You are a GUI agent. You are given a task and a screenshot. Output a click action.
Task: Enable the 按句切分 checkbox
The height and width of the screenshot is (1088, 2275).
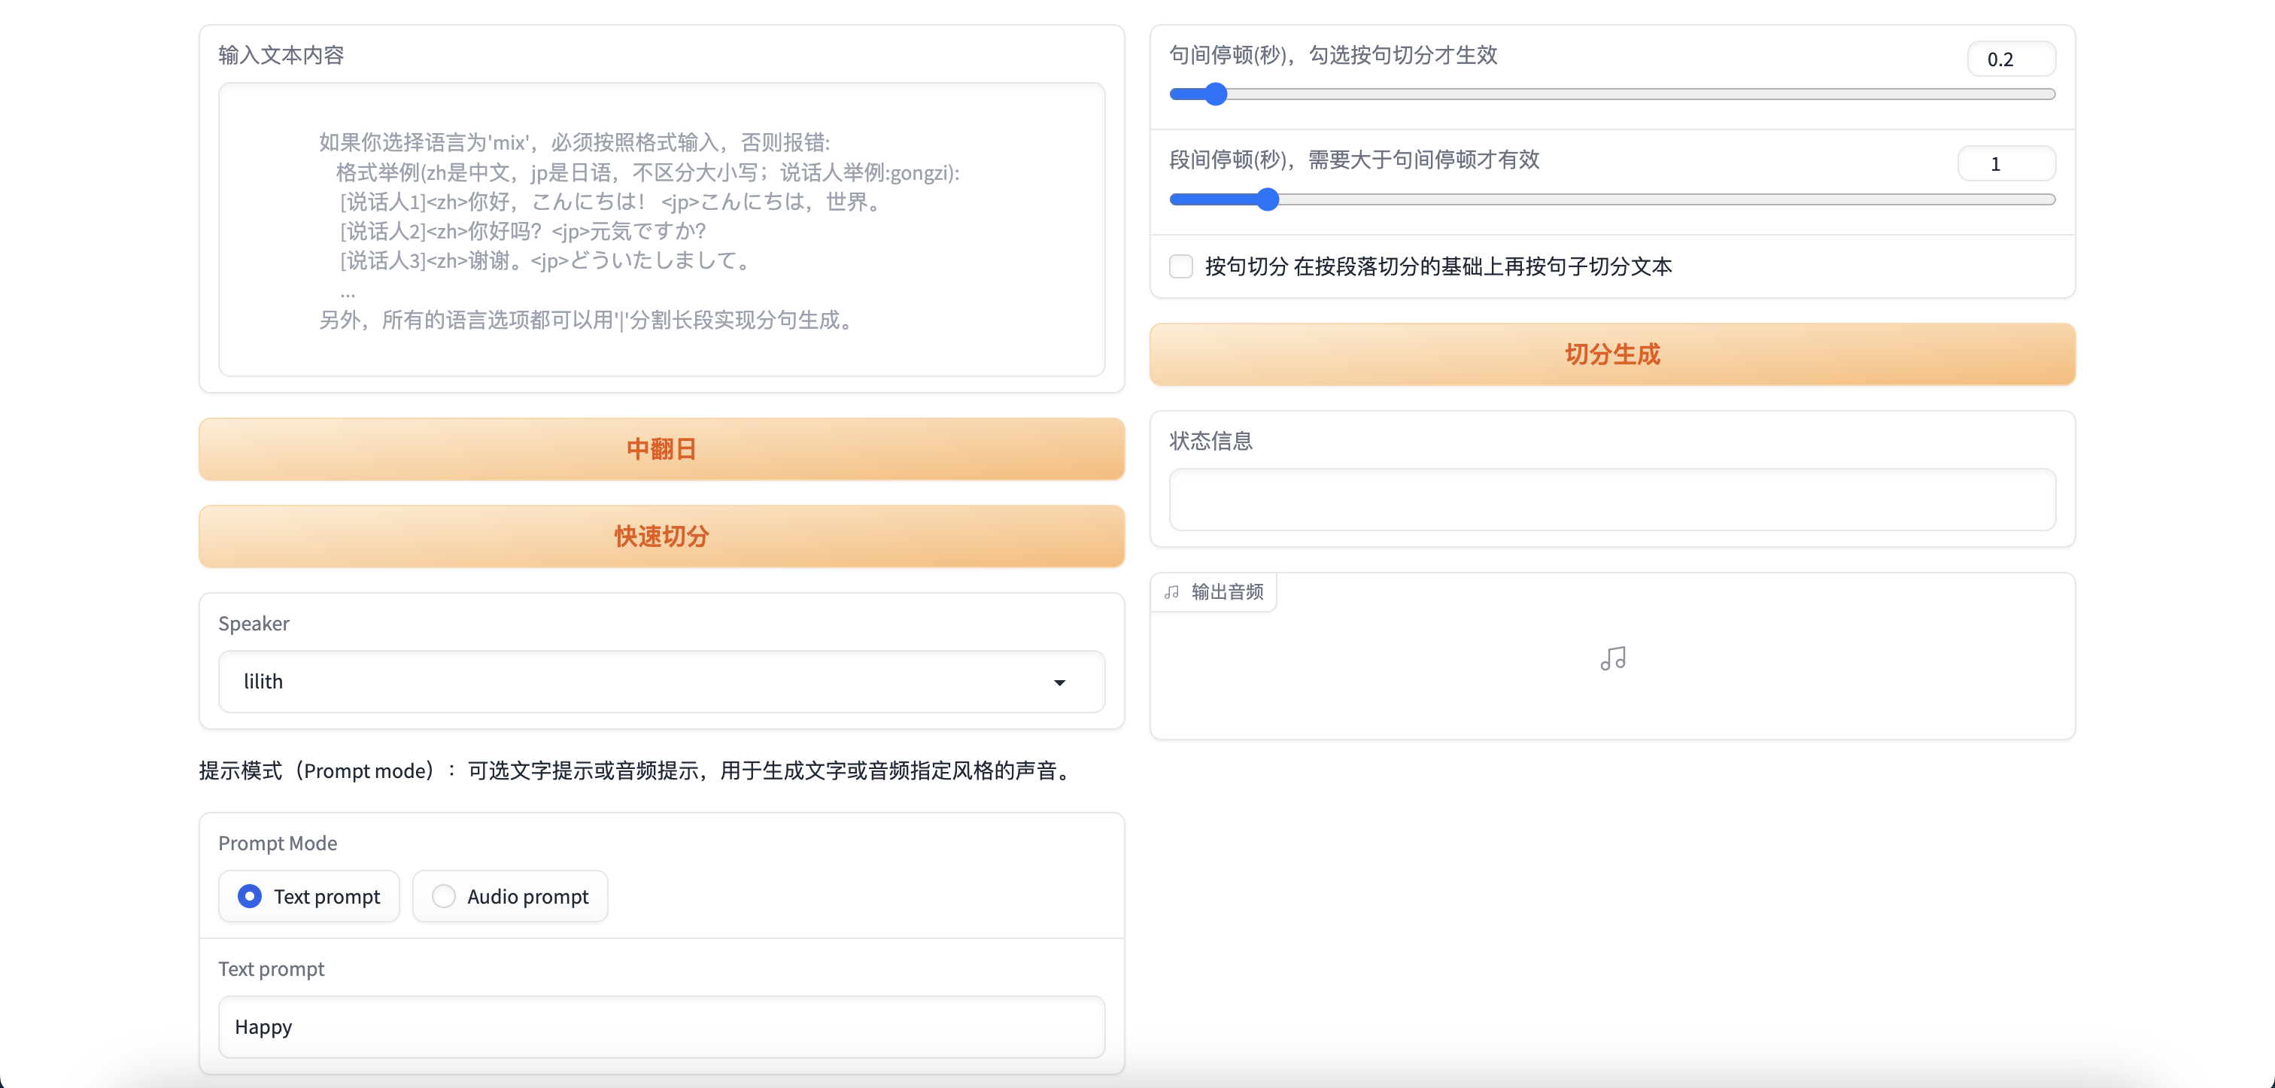click(1181, 266)
